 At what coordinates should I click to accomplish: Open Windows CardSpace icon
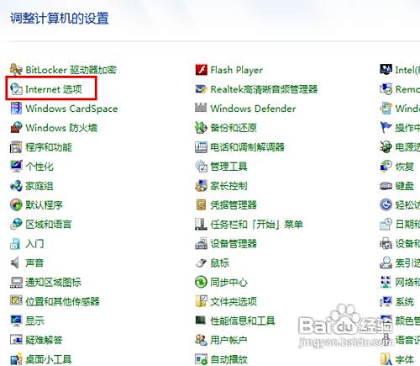click(16, 109)
